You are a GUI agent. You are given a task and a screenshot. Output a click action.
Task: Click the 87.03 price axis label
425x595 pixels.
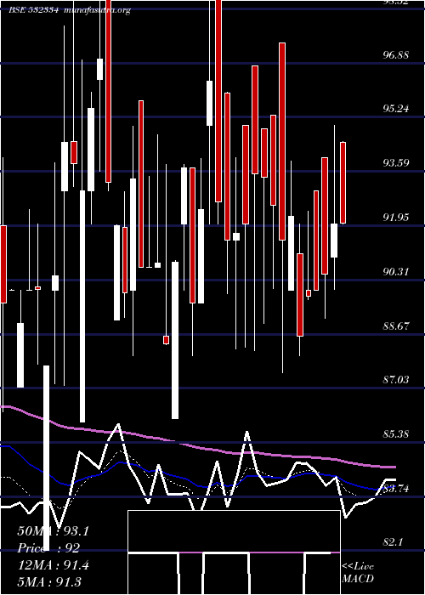tap(396, 379)
